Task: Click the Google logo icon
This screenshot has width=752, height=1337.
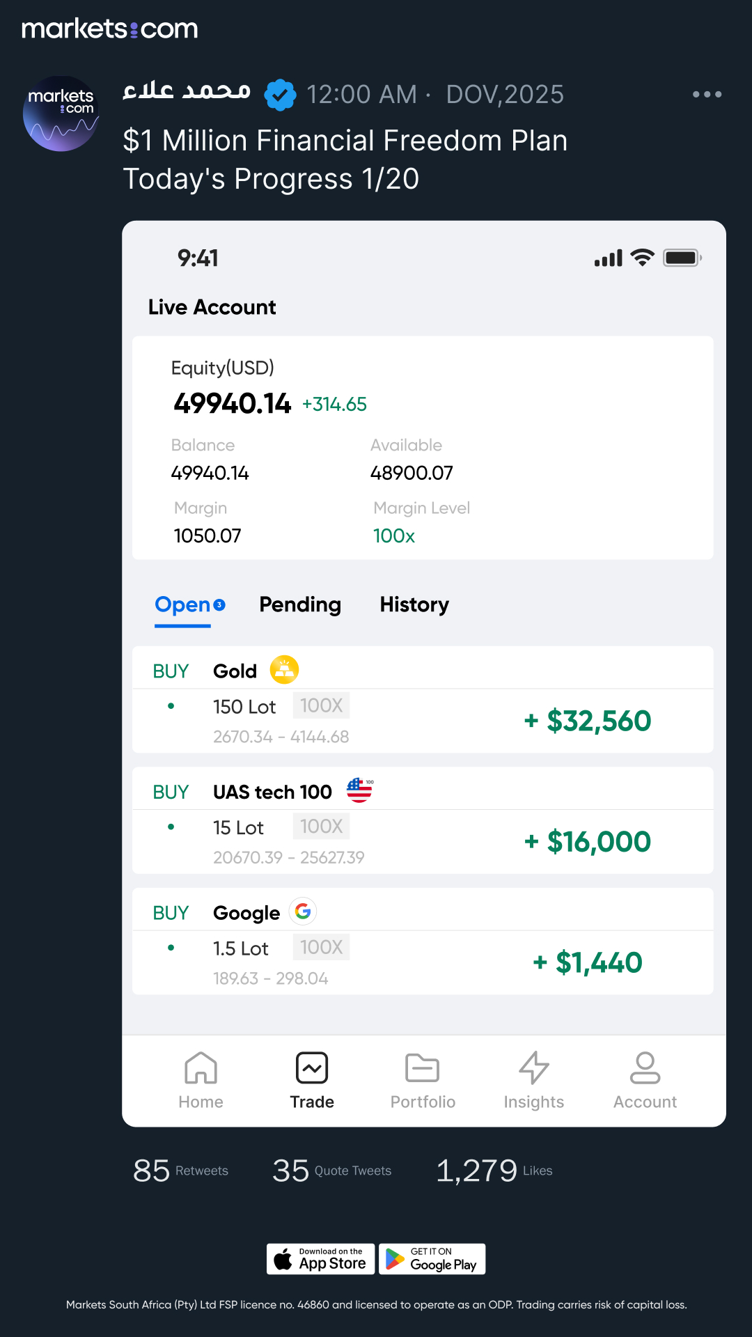Action: 303,911
